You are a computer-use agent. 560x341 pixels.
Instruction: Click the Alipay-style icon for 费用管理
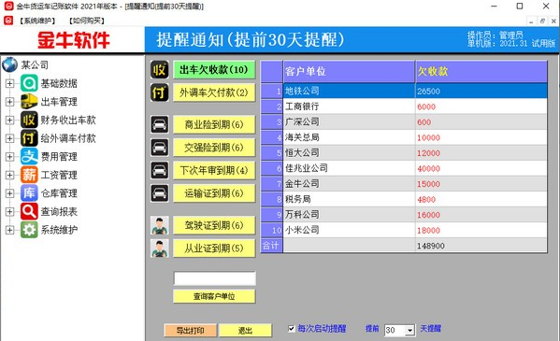(x=29, y=156)
